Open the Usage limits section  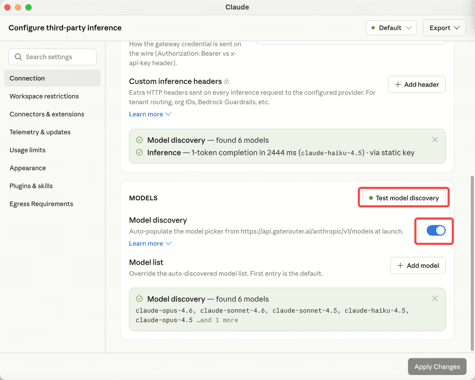52,150
